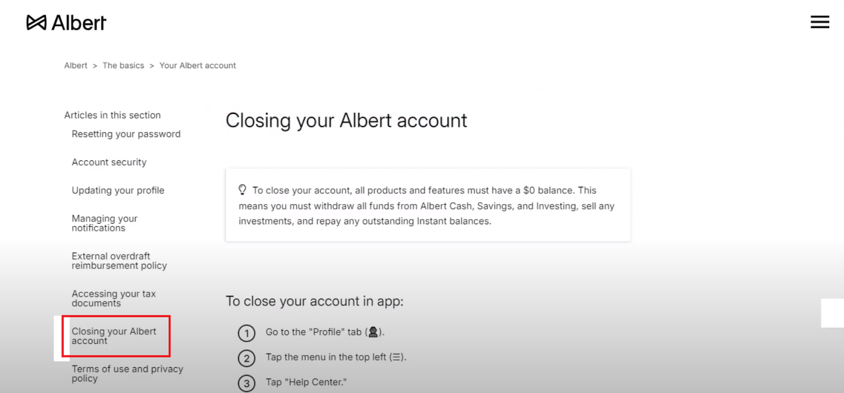Click the lightbulb tip icon
The height and width of the screenshot is (393, 844).
pyautogui.click(x=242, y=189)
